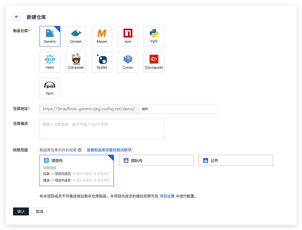Choose the NuGet repository type
The height and width of the screenshot is (230, 302).
[102, 62]
